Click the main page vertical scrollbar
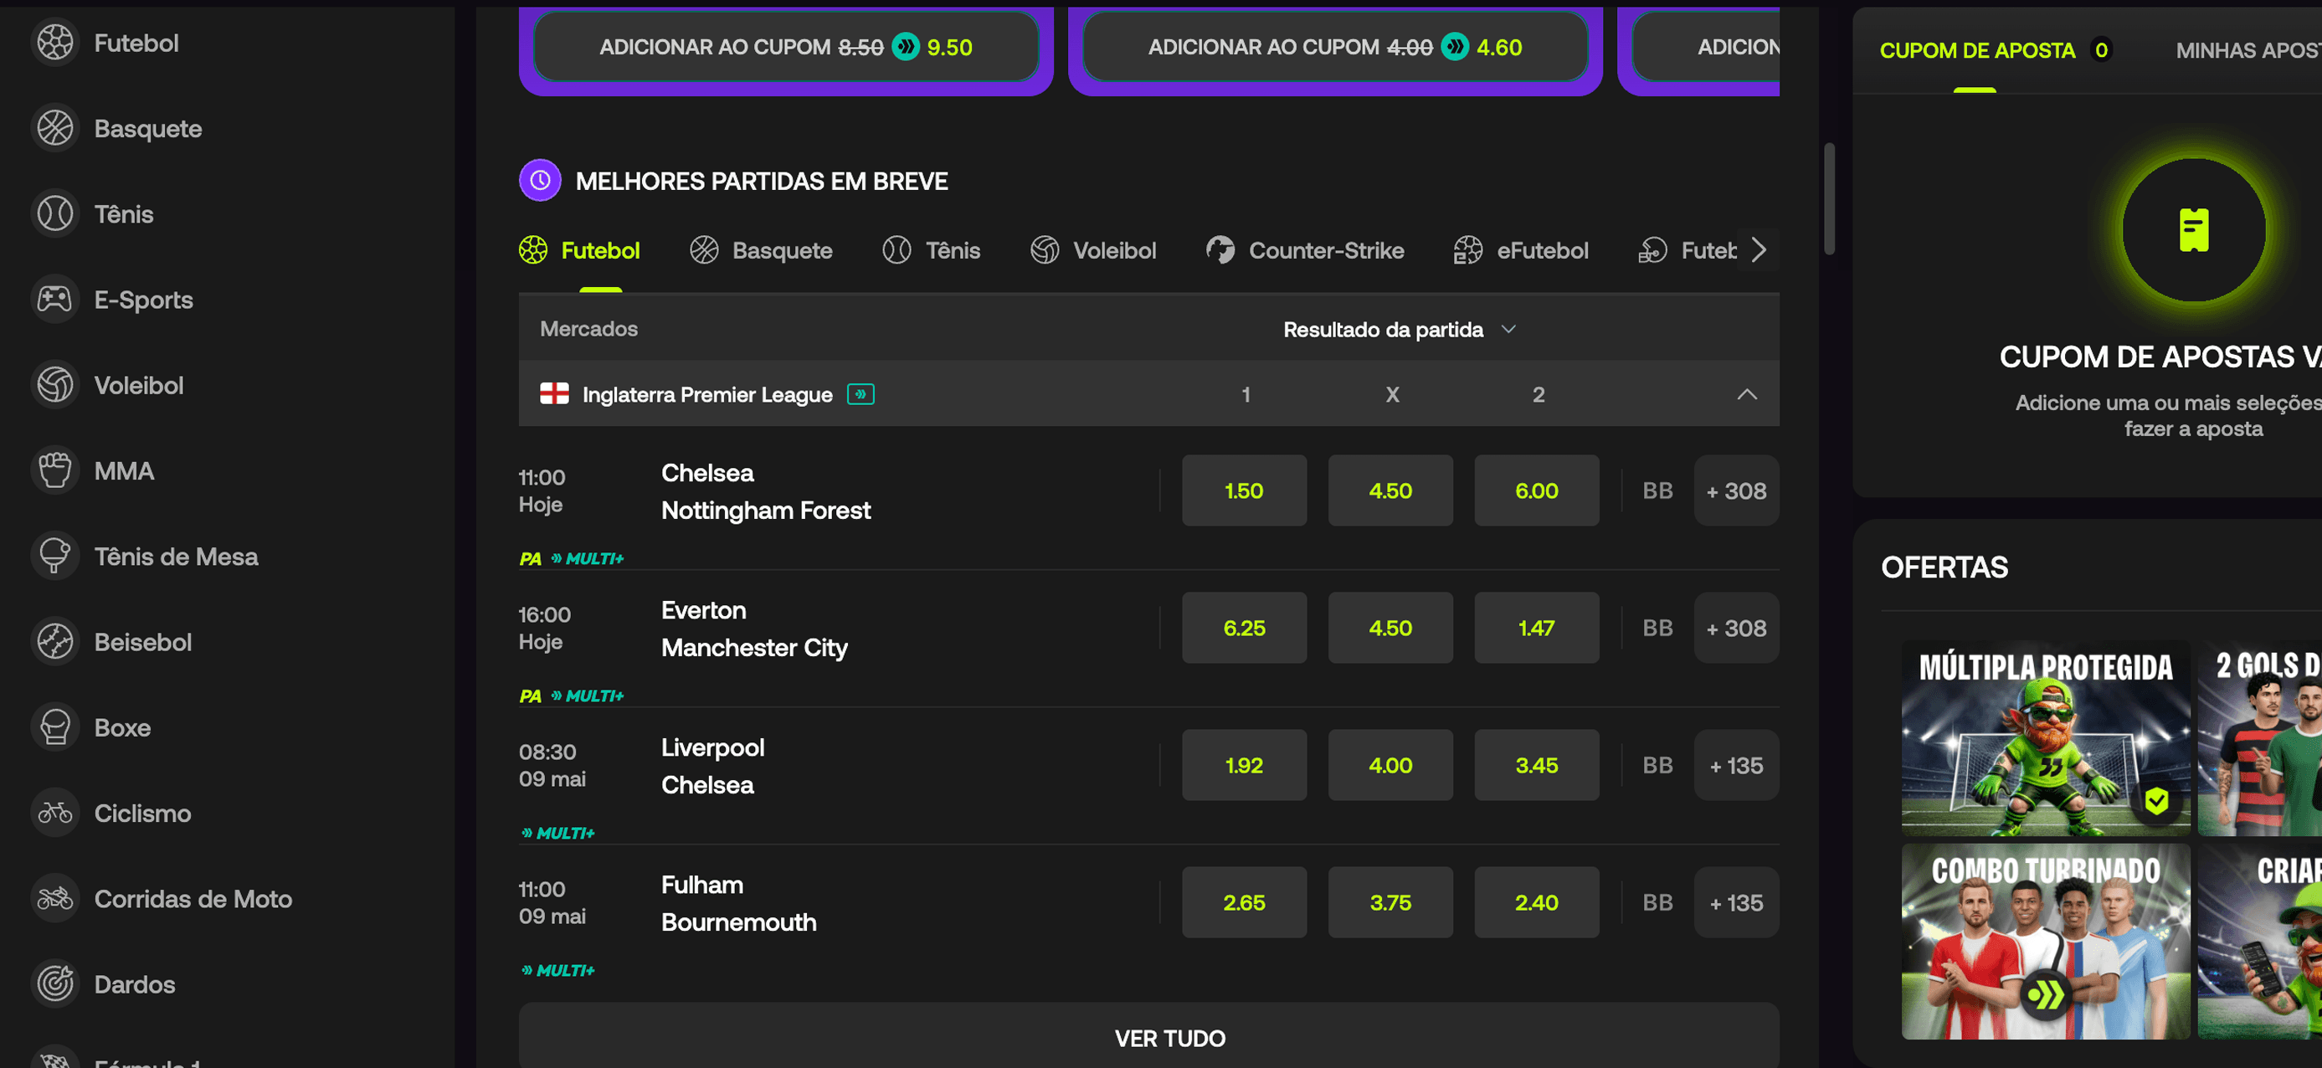 tap(1829, 198)
